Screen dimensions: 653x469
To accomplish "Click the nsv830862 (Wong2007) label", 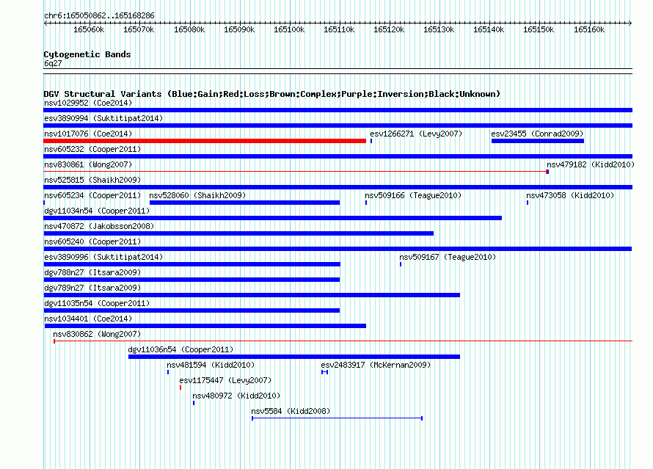I will 97,334.
